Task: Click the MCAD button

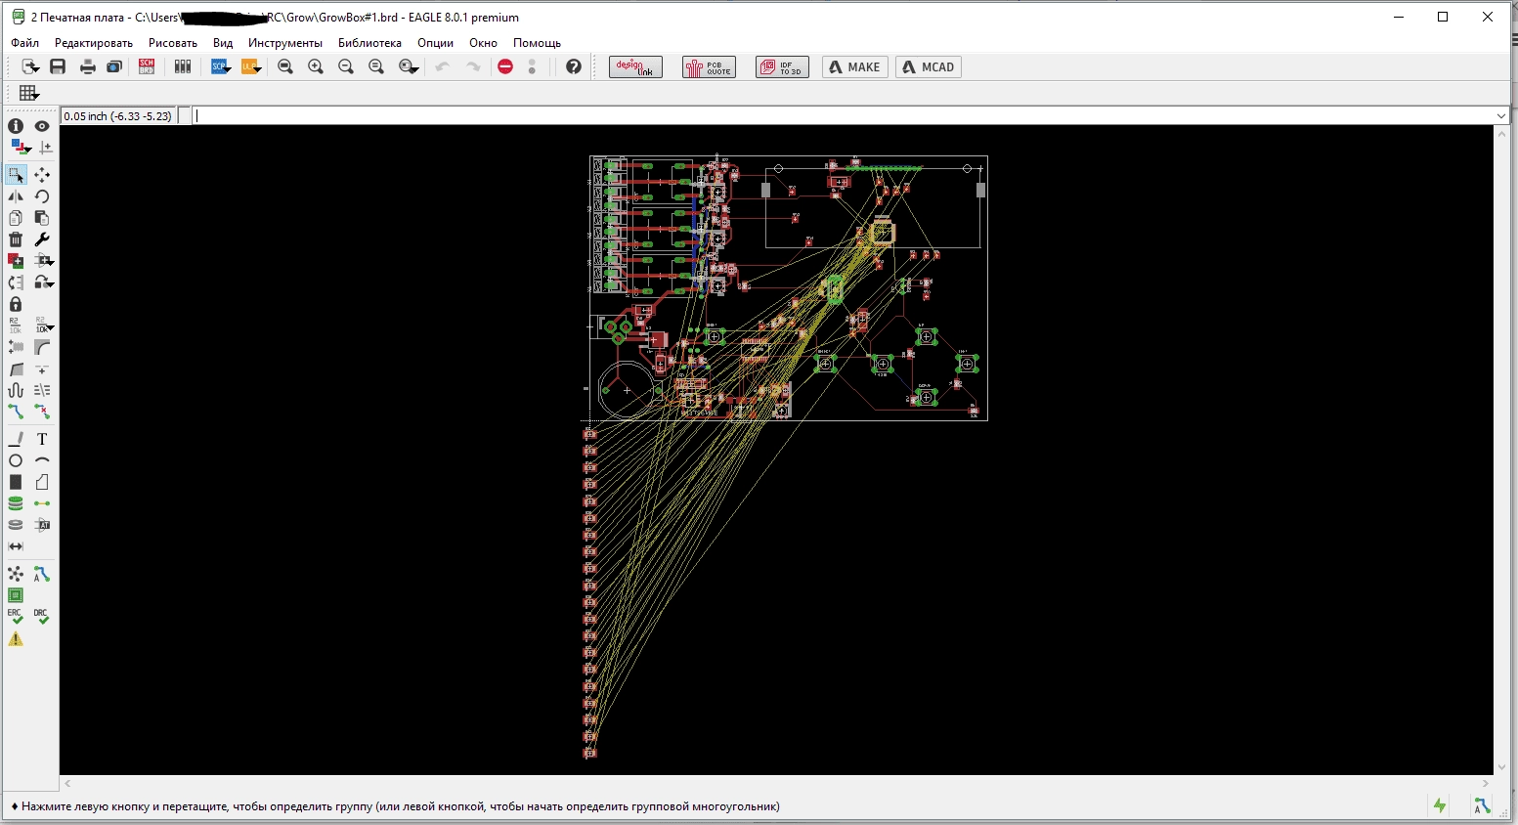Action: click(x=929, y=66)
